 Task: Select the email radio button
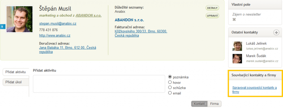pyautogui.click(x=170, y=93)
